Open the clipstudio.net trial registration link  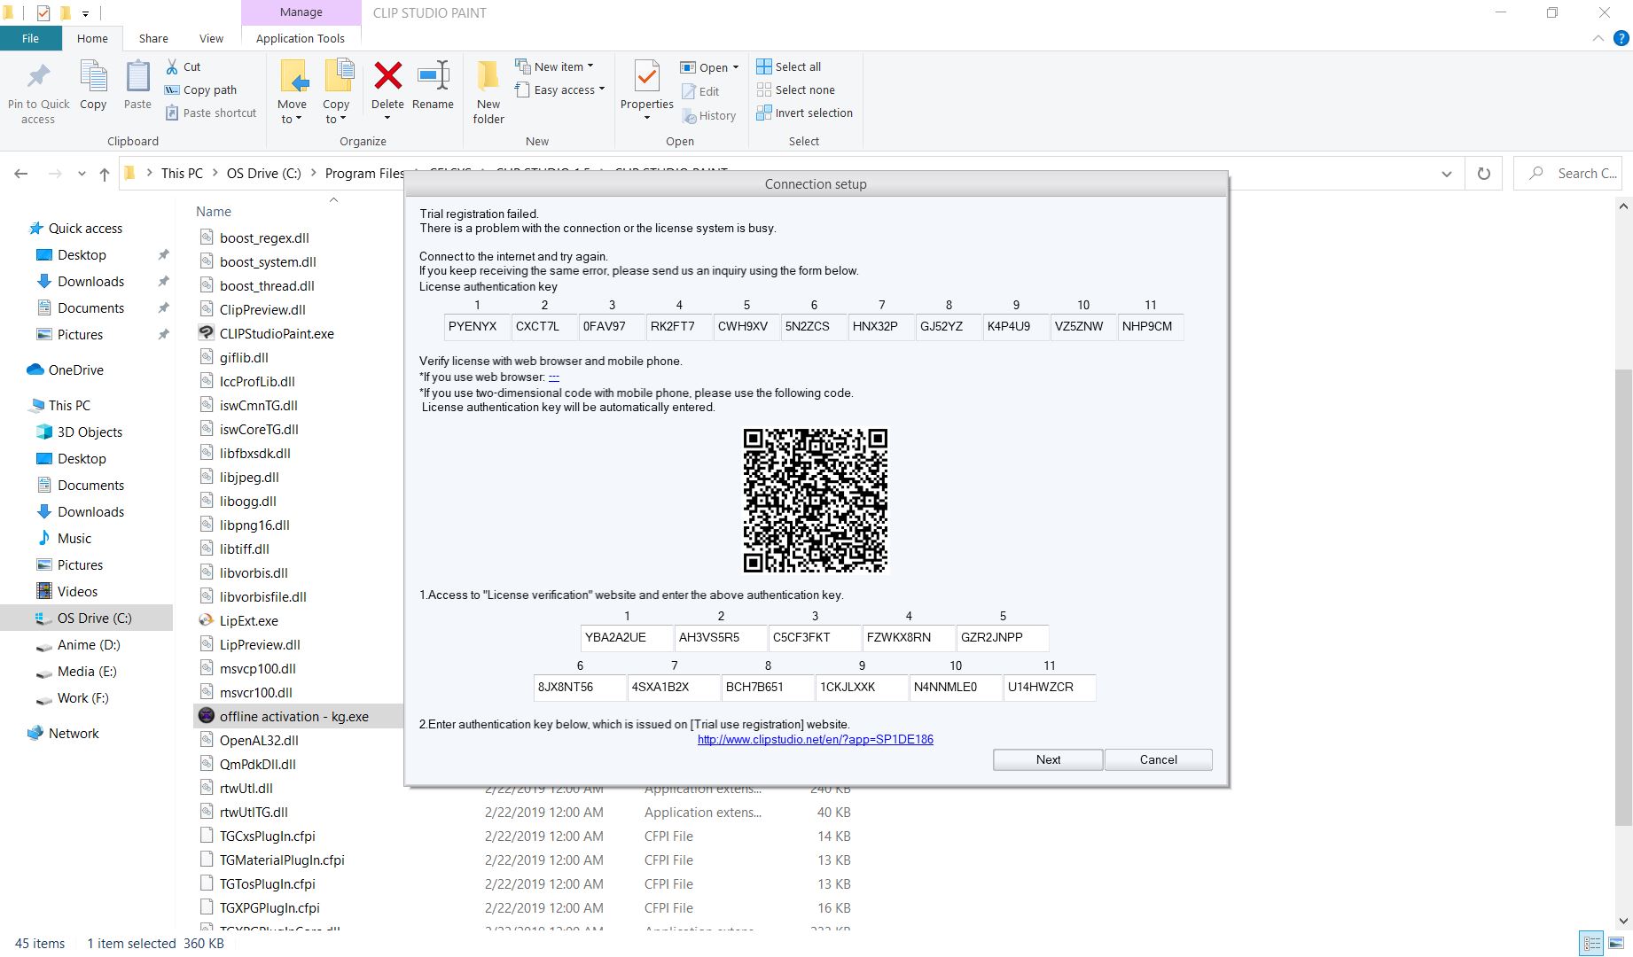pos(815,739)
